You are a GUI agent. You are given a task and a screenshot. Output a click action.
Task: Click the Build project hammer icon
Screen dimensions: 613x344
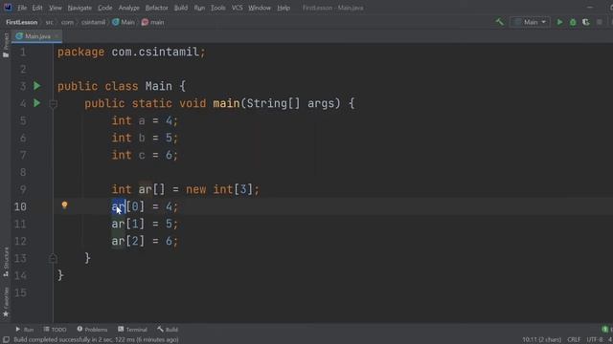click(500, 22)
